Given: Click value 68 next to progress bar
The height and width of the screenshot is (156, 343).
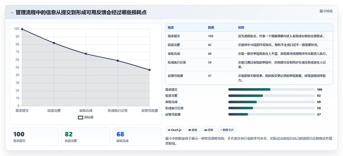Looking at the screenshot, I should coord(319,102).
